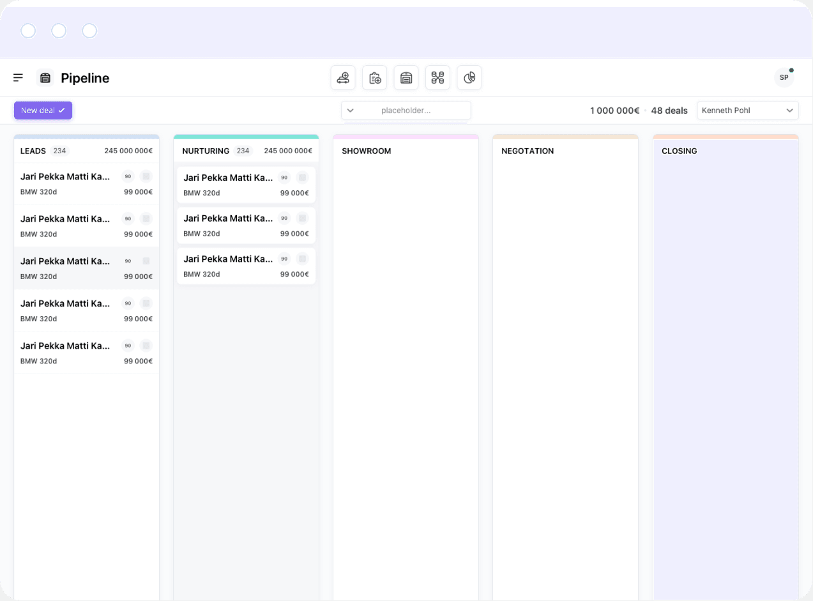Open the Kenneth Pohl dropdown
Image resolution: width=813 pixels, height=601 pixels.
747,110
